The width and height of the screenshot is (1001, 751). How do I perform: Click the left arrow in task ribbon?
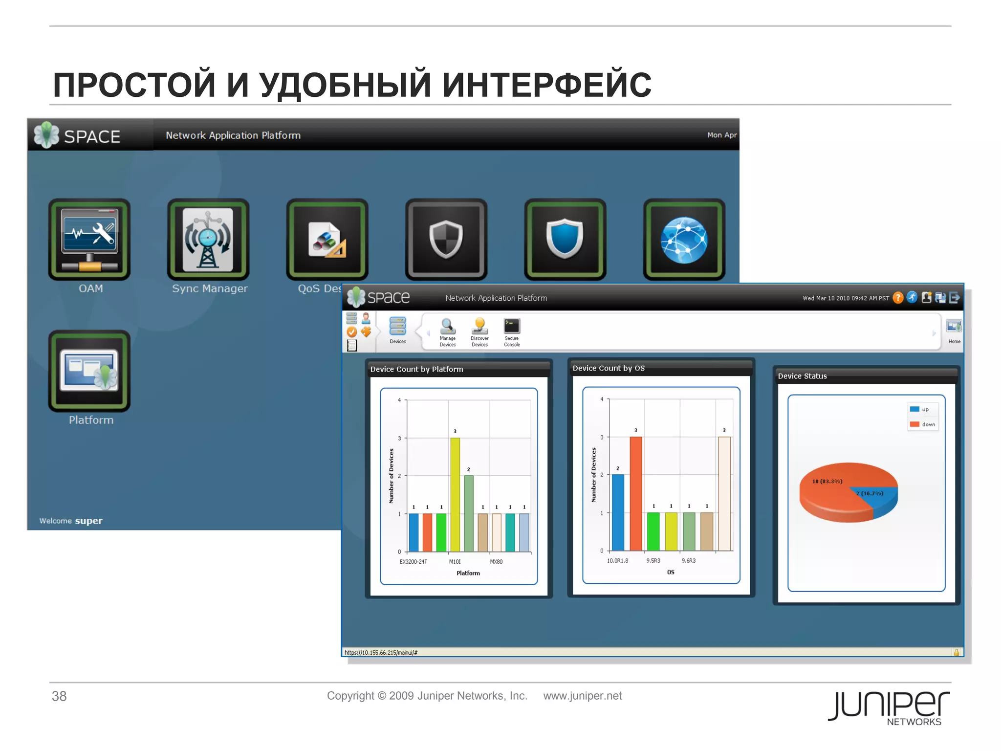[x=428, y=333]
